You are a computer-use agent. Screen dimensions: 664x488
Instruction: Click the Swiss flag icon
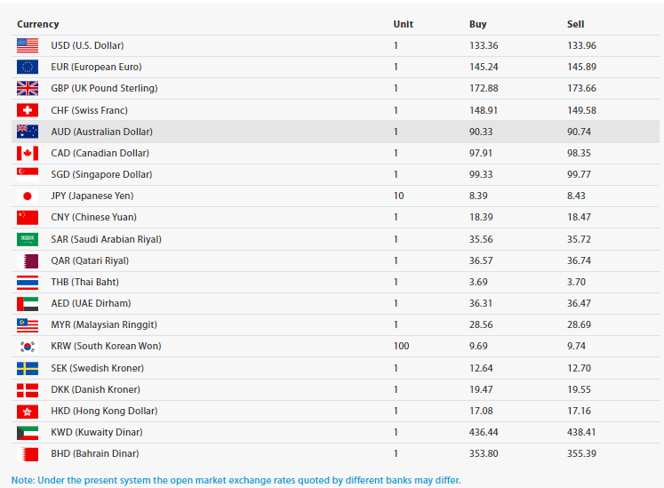pos(28,110)
